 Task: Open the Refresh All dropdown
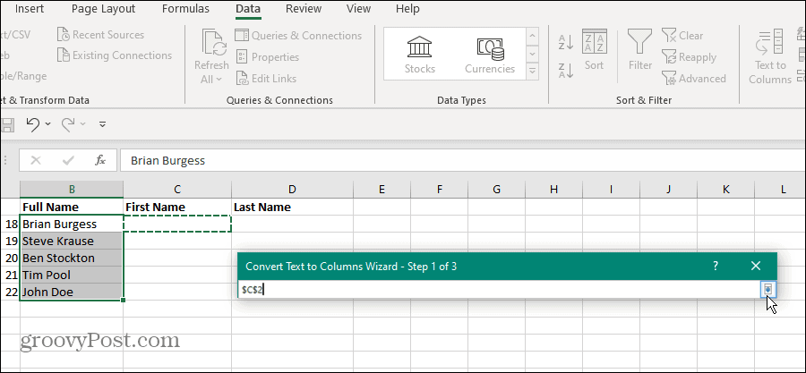[x=211, y=79]
